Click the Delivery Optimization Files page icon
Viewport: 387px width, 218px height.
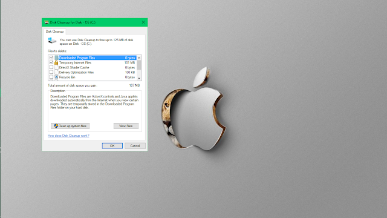(x=56, y=72)
